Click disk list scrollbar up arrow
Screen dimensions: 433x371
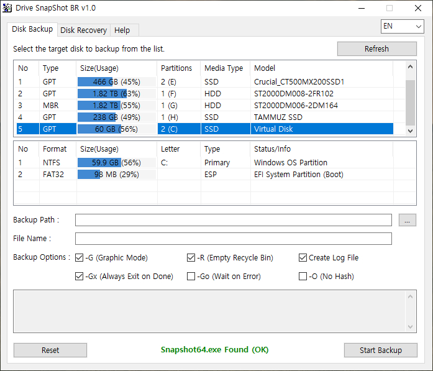[x=411, y=66]
